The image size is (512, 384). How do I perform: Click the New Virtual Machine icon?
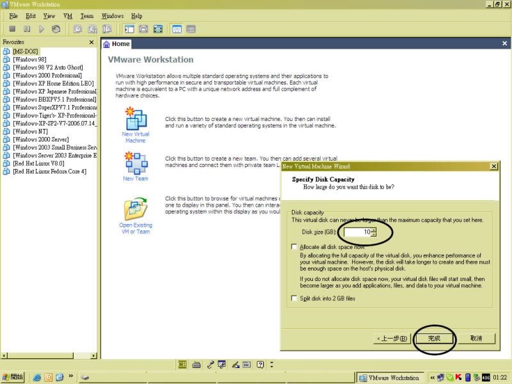[x=135, y=120]
